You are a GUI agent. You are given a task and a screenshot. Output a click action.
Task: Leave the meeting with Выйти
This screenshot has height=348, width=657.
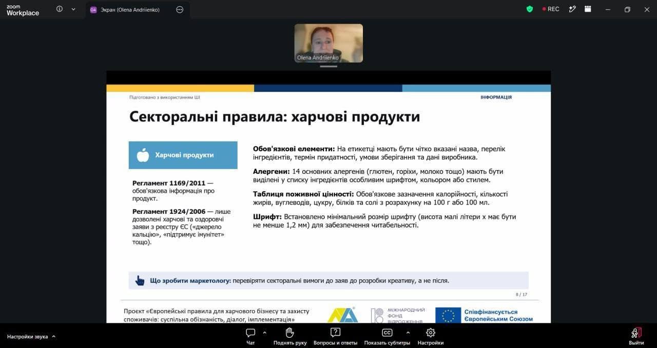(x=636, y=336)
